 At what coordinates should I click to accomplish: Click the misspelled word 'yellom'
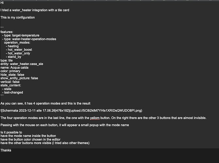coord(95,118)
